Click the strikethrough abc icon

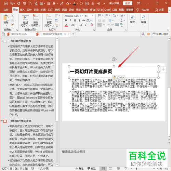(x=83, y=21)
